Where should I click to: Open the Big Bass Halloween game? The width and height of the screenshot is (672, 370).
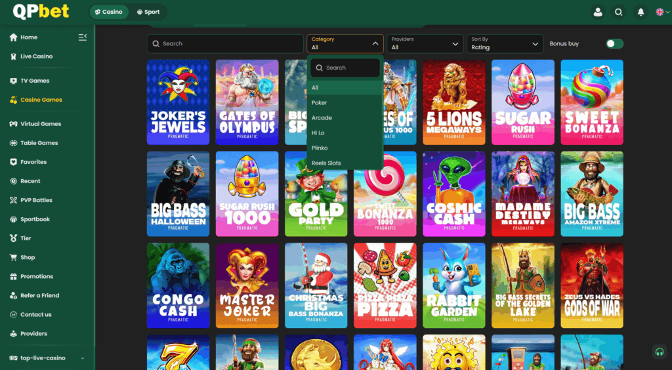coord(178,194)
